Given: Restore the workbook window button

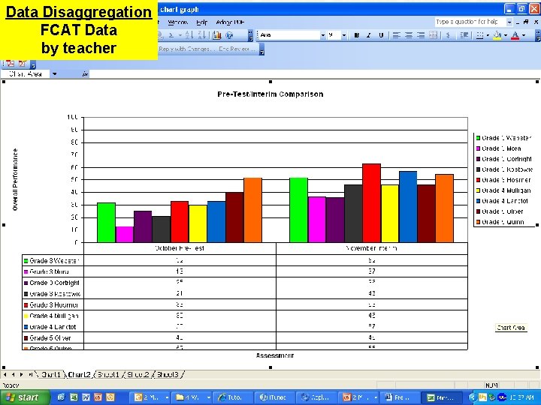Looking at the screenshot, I should tap(526, 22).
